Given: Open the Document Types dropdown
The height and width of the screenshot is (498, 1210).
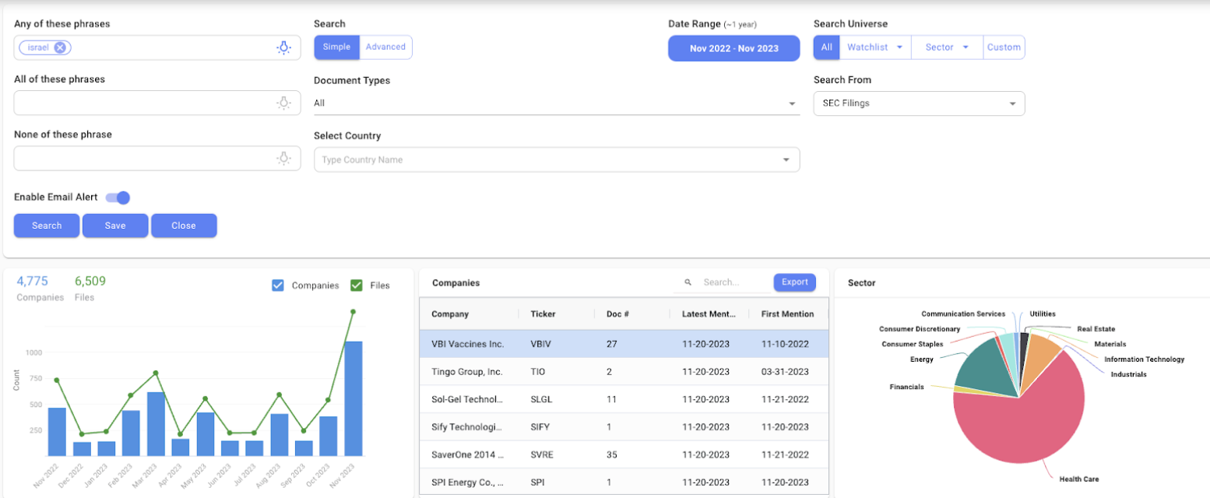Looking at the screenshot, I should coord(556,103).
